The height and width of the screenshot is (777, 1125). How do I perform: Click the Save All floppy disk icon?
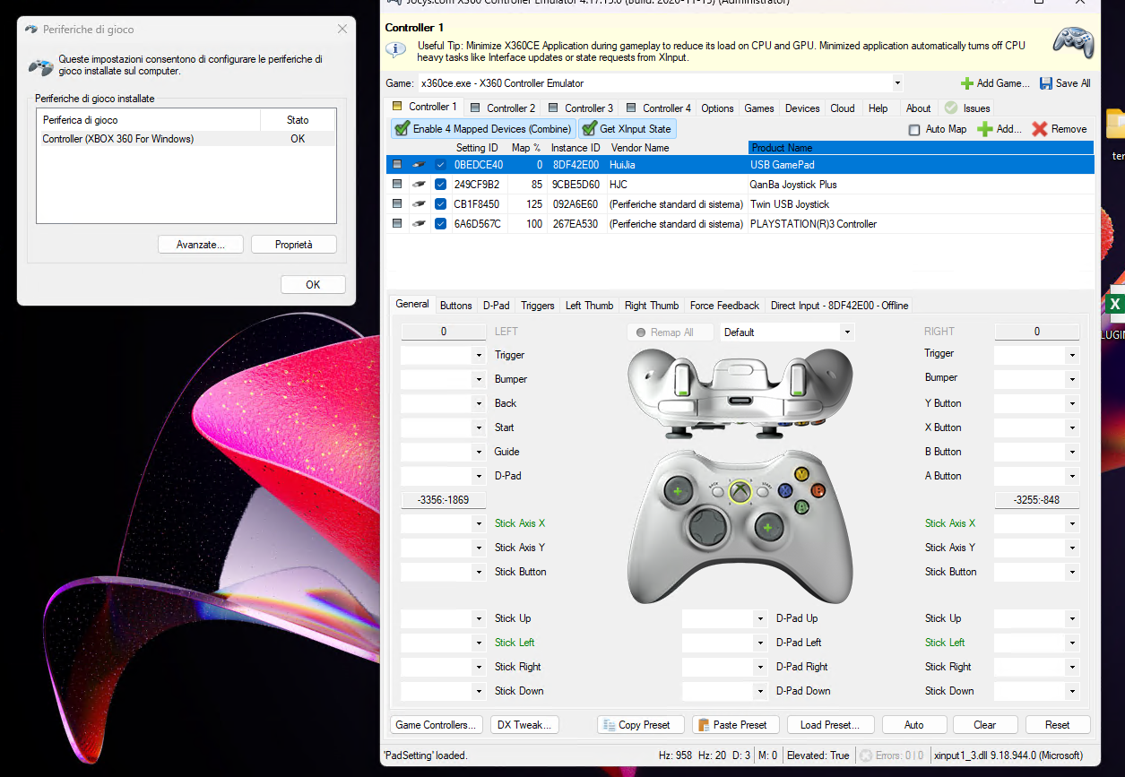tap(1045, 83)
